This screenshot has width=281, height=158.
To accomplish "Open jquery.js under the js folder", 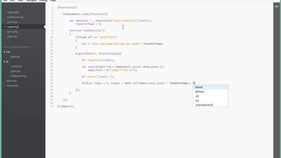I will pyautogui.click(x=15, y=71).
